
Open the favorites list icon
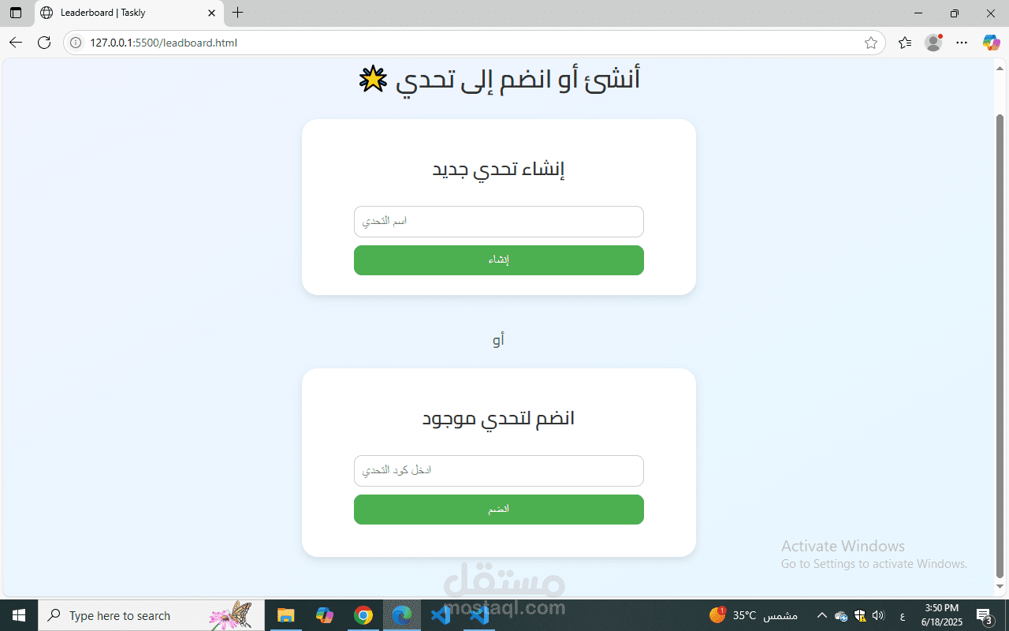coord(905,43)
